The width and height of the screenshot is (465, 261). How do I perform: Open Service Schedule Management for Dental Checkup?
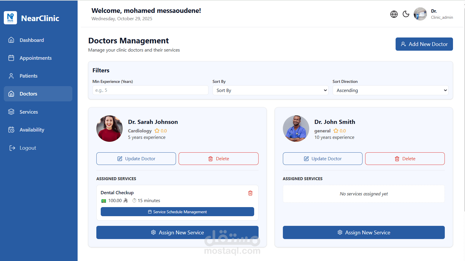(x=177, y=212)
